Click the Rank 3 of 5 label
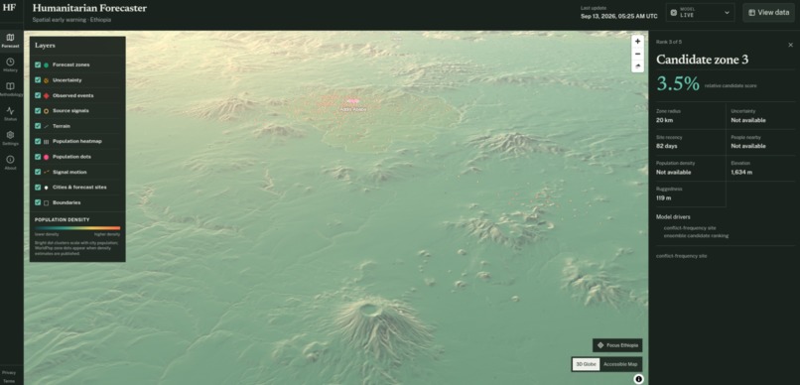This screenshot has width=800, height=385. 668,42
